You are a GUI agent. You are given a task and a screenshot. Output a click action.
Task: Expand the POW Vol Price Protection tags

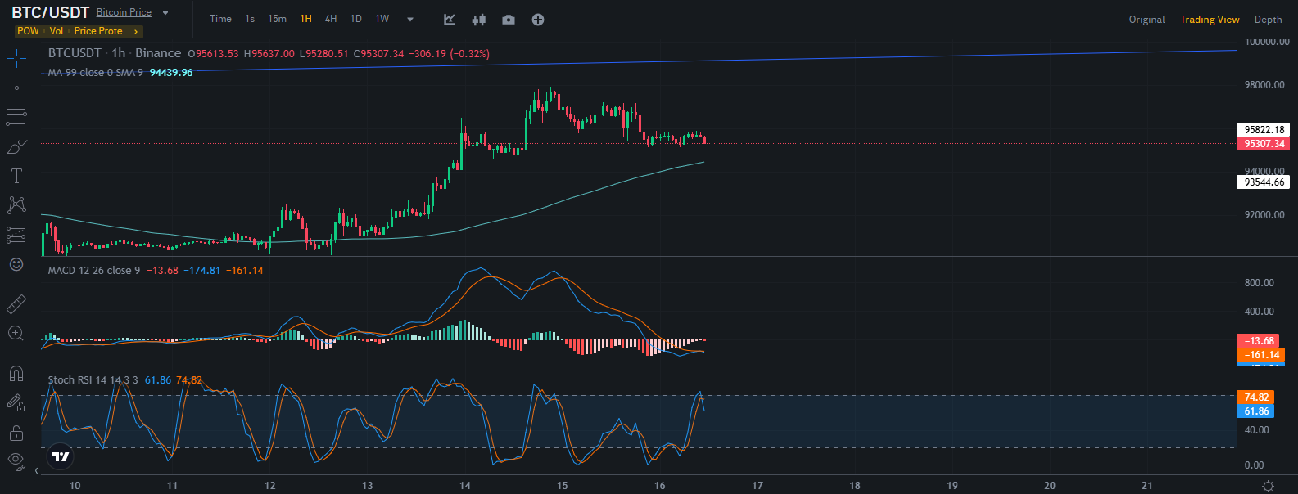point(136,31)
